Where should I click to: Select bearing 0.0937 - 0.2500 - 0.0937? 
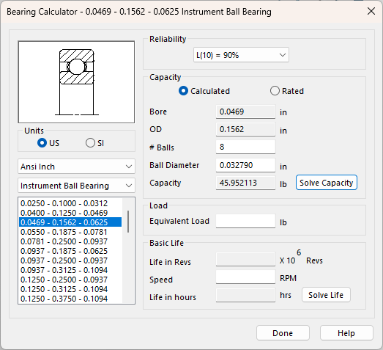click(70, 260)
